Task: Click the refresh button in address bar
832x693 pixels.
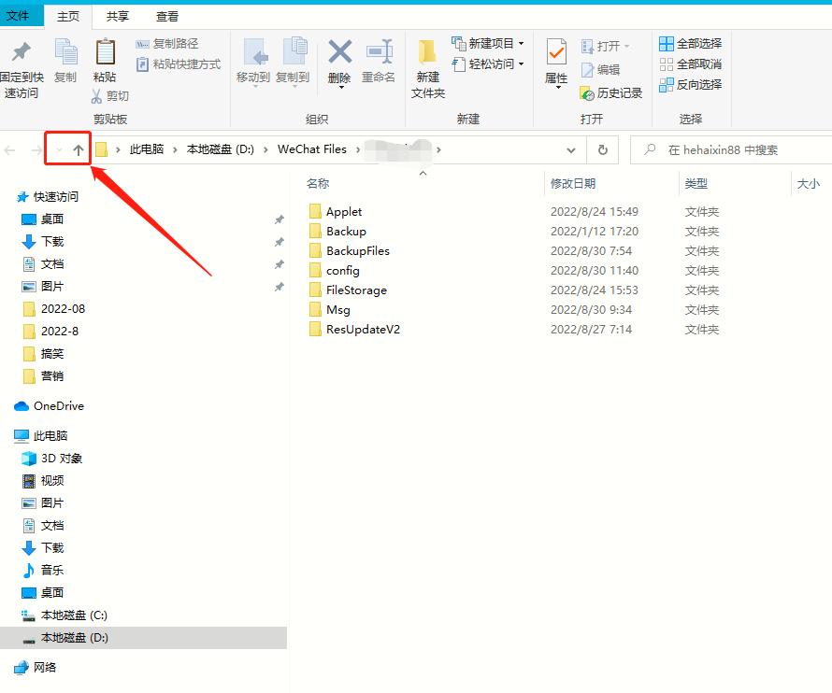Action: tap(602, 149)
